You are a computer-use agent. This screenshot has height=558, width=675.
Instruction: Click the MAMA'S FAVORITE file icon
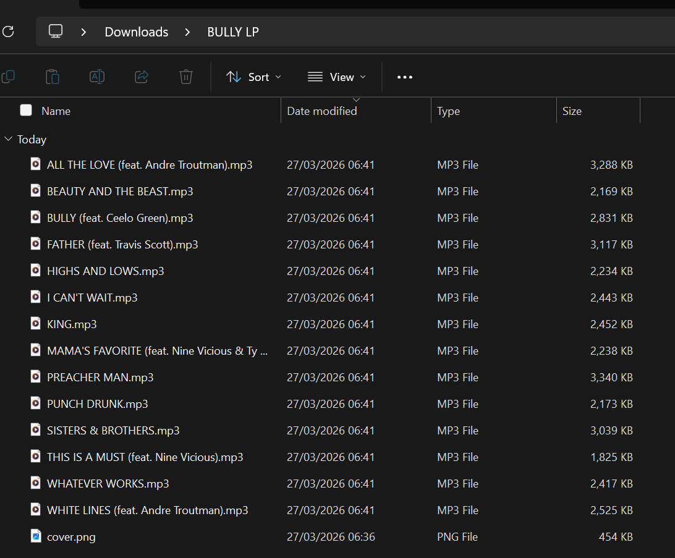[36, 350]
